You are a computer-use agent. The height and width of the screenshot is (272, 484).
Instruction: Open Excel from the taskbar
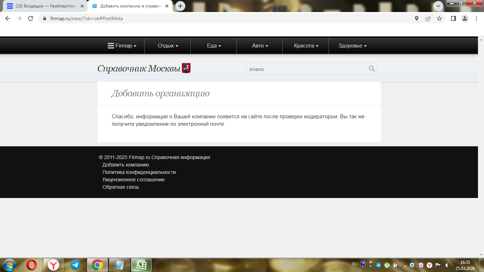coord(141,265)
